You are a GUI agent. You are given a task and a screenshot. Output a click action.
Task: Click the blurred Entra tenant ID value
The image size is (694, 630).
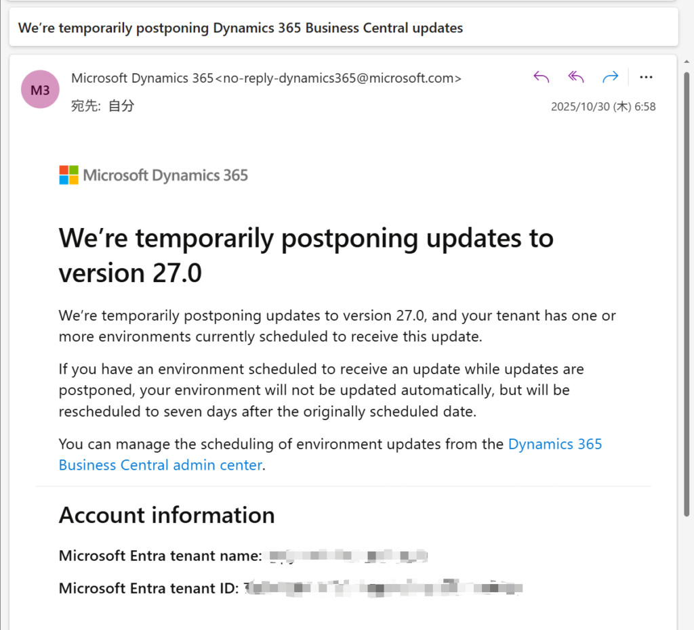point(383,587)
